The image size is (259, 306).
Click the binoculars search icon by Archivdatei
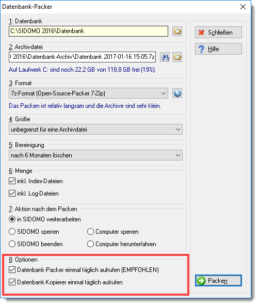tap(165, 57)
